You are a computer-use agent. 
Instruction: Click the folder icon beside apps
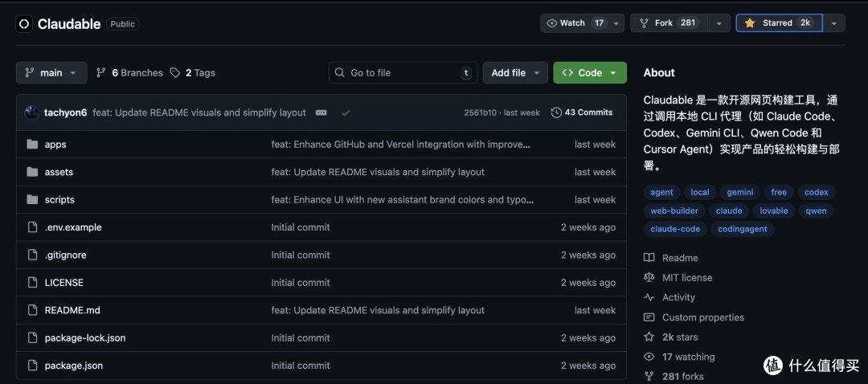click(x=32, y=145)
